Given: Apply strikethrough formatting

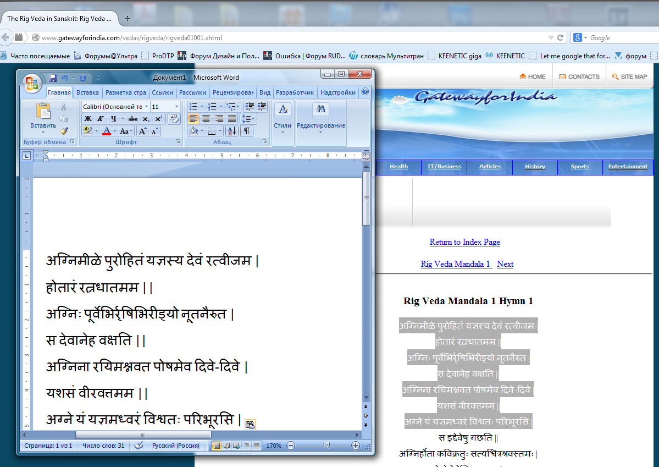Looking at the screenshot, I should tap(133, 119).
